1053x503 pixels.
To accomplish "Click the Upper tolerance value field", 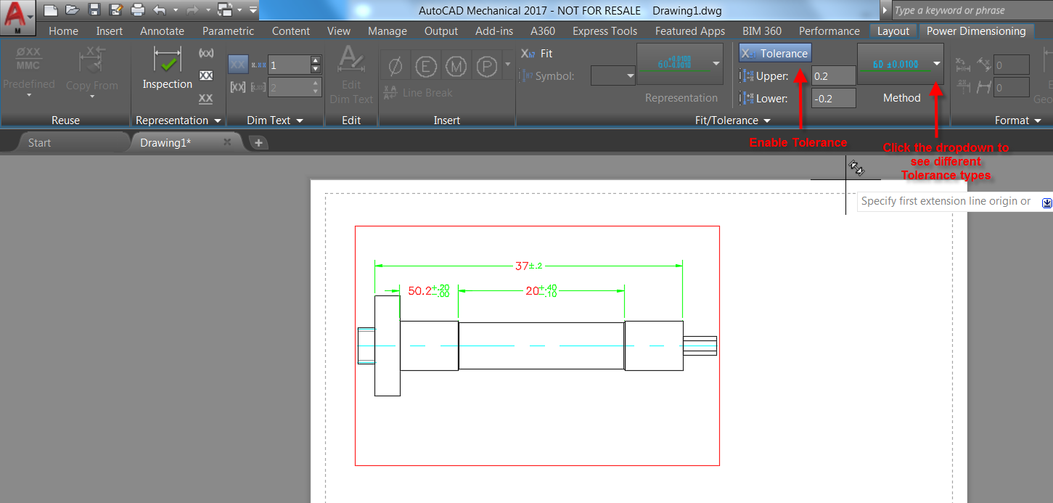I will point(834,76).
